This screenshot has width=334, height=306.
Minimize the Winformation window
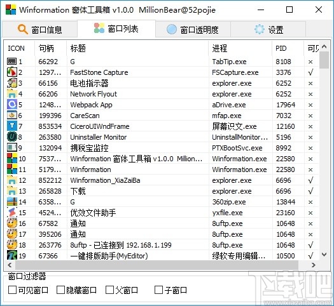tap(261, 10)
